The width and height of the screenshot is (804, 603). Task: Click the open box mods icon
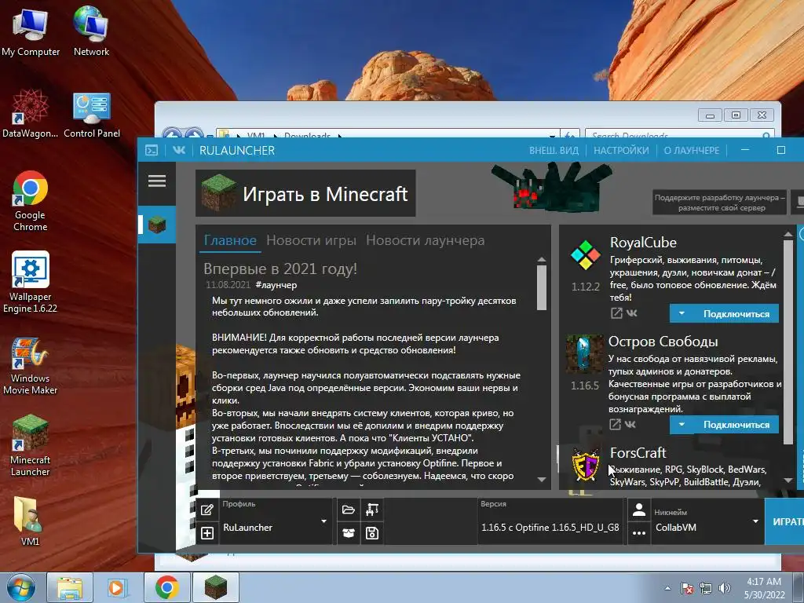(x=349, y=533)
